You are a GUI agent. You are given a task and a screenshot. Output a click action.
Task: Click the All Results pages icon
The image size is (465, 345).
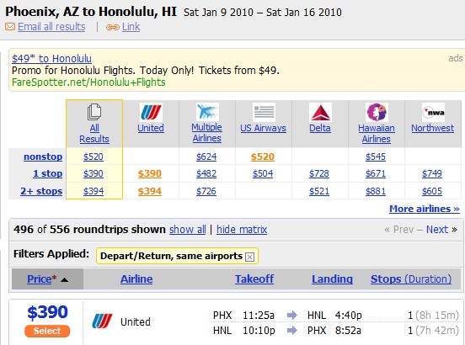tap(94, 112)
